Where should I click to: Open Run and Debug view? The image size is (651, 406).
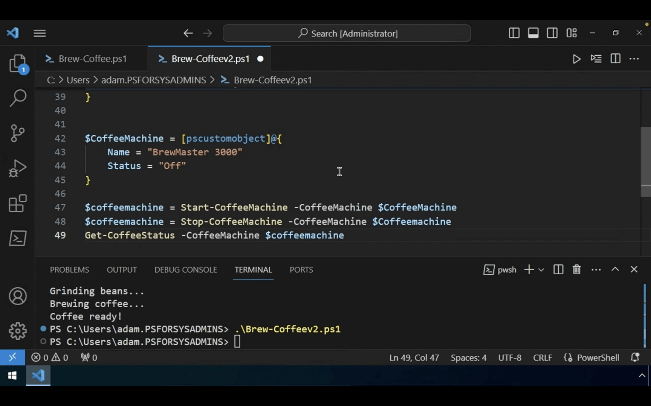click(18, 168)
